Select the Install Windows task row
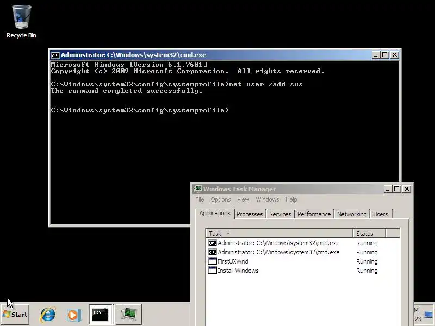This screenshot has height=326, width=435. click(x=303, y=270)
